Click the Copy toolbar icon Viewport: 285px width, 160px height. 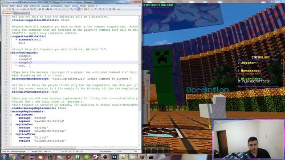(x=32, y=9)
